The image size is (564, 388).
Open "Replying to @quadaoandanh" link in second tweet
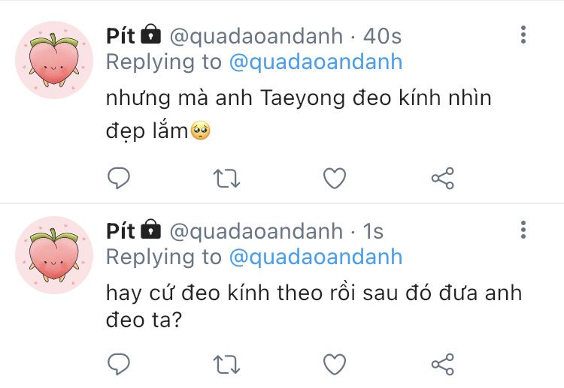[x=315, y=257]
